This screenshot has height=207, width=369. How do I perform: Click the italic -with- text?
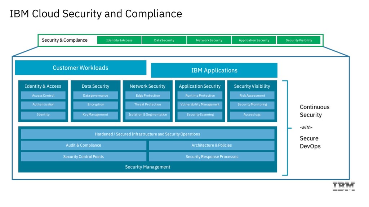pos(306,128)
